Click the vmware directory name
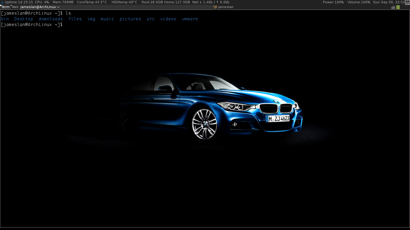 (x=190, y=19)
